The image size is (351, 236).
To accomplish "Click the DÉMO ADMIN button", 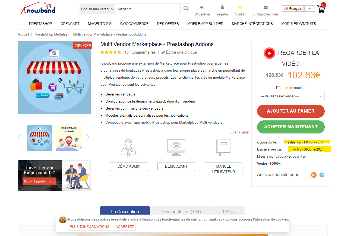I will point(129,166).
